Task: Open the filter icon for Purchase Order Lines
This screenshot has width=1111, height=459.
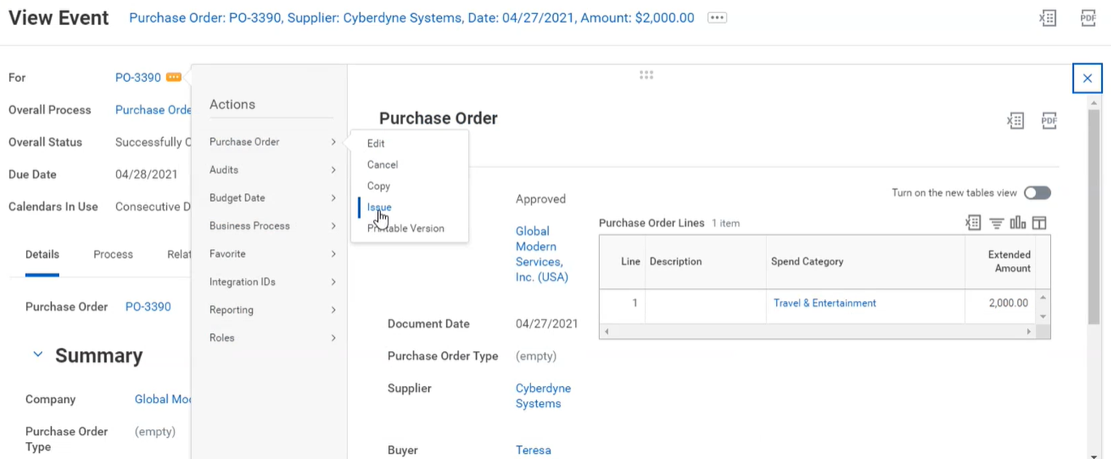Action: (x=997, y=223)
